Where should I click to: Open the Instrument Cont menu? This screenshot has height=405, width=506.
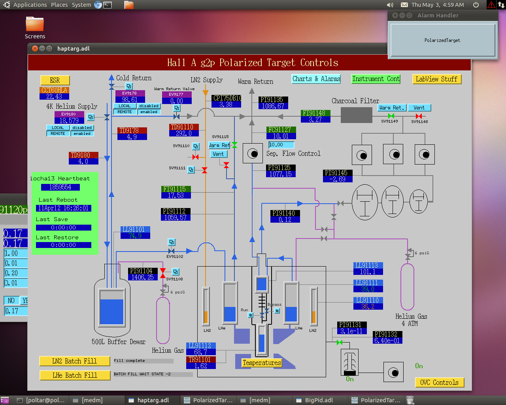(x=376, y=79)
